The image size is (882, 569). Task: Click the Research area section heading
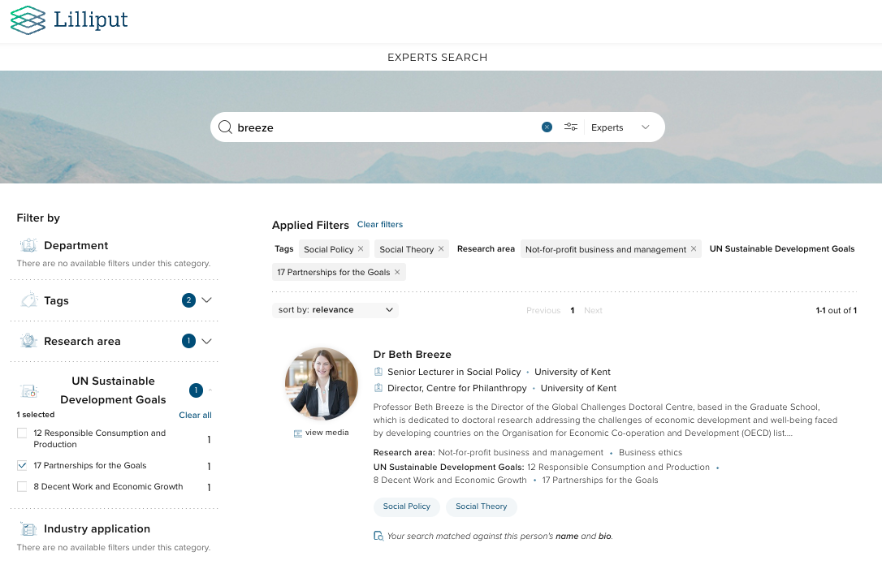point(82,341)
